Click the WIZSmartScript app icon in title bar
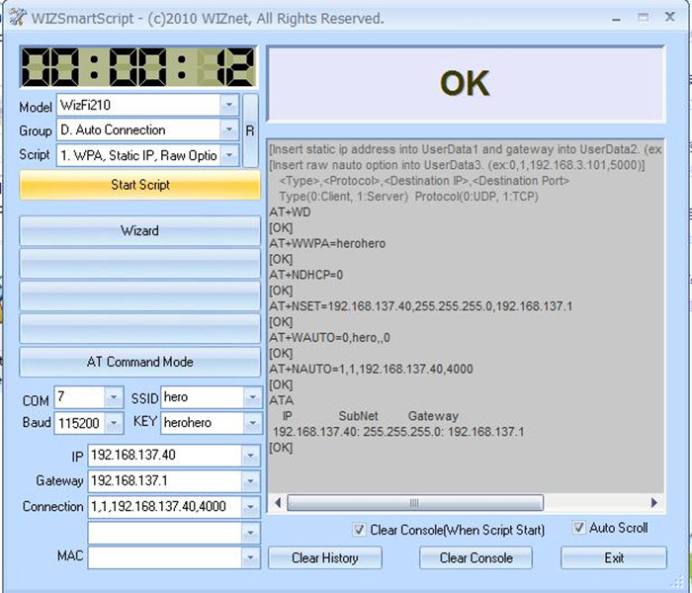 click(17, 17)
